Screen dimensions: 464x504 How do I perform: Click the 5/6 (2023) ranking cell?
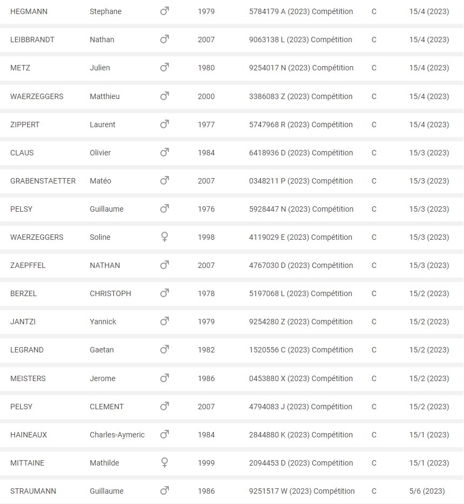click(427, 491)
